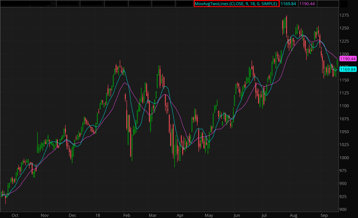Select the magenta 1190.44 price axis bubble

point(347,59)
